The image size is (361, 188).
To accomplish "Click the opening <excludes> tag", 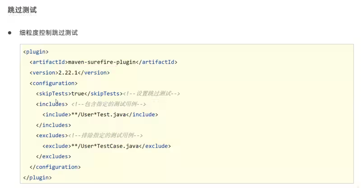I will [52, 135].
